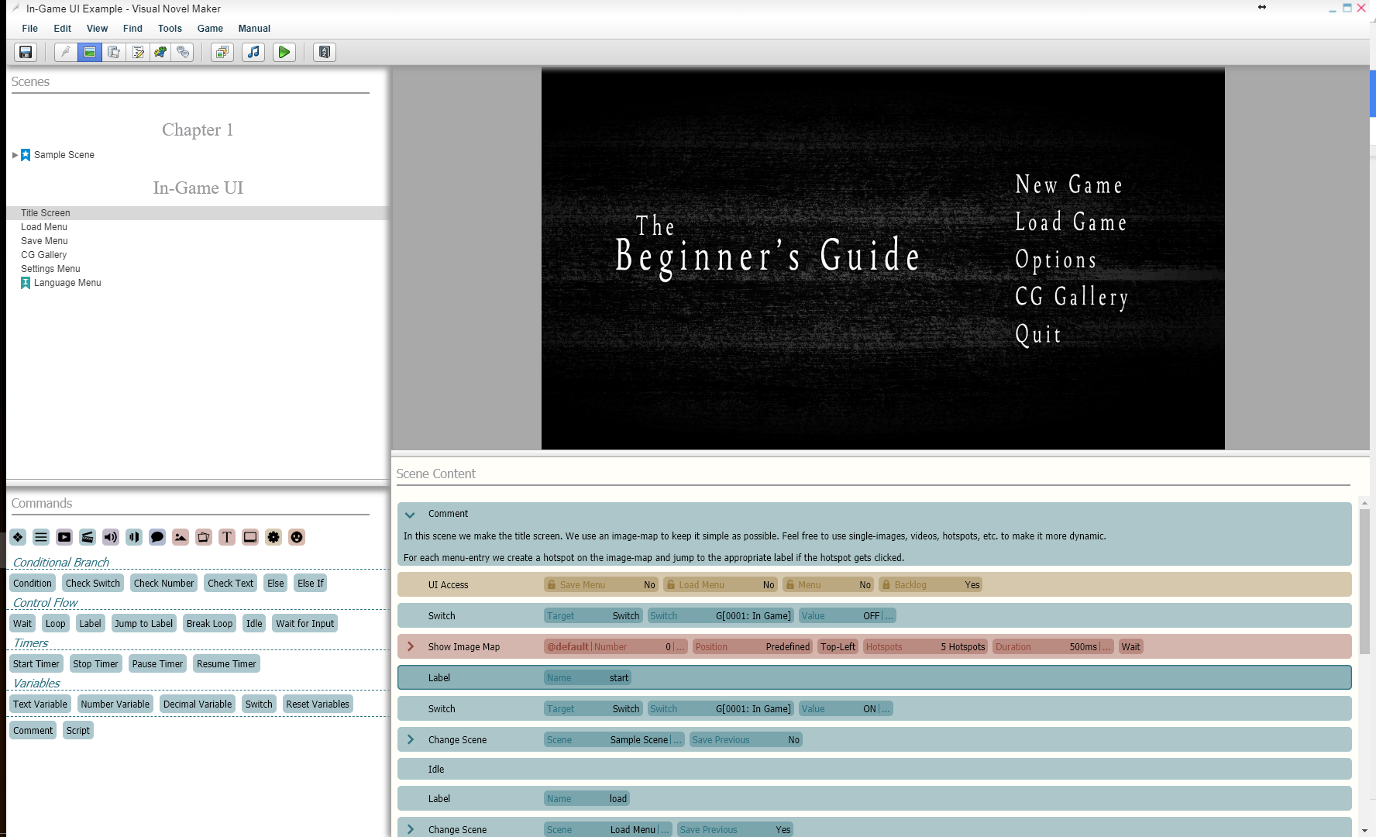Add a Start Timer command
1376x837 pixels.
point(36,664)
